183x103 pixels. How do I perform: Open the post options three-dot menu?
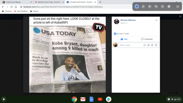(x=157, y=20)
